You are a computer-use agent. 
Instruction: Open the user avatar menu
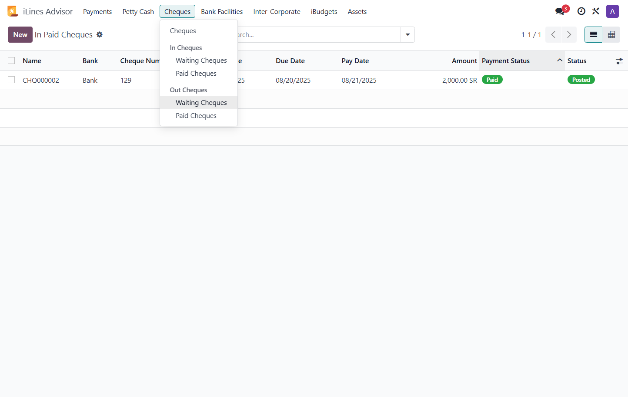pyautogui.click(x=612, y=11)
